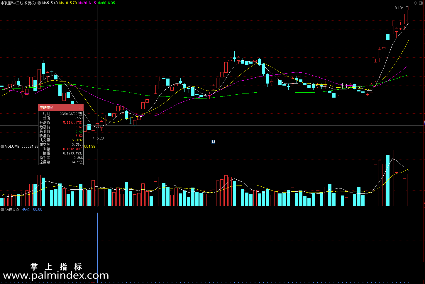Click the 涨幅 0.15(2.76%) value

73,149
